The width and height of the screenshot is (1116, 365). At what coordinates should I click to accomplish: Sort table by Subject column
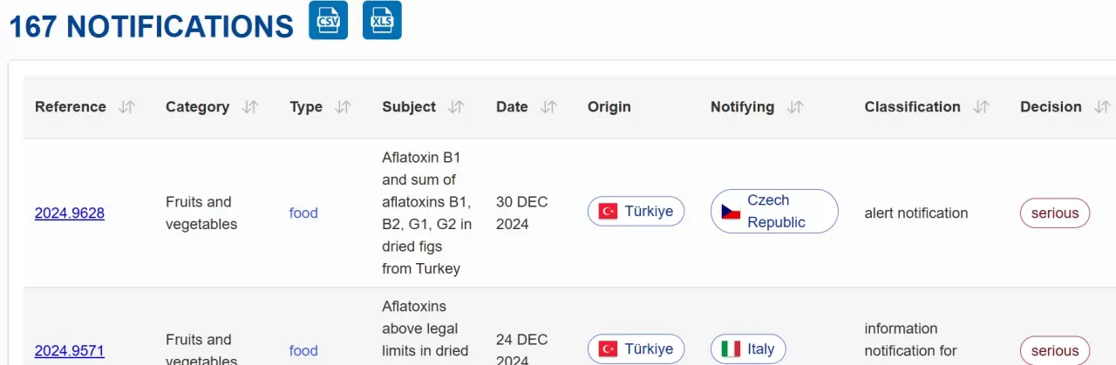point(456,107)
